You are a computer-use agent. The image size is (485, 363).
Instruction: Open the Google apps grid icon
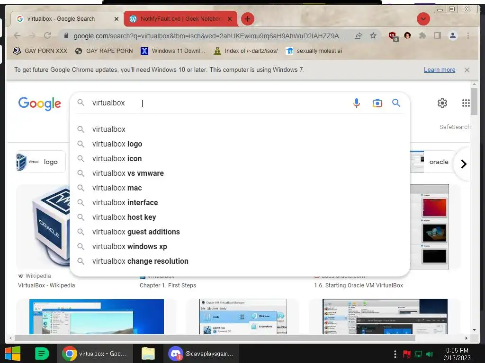click(466, 103)
